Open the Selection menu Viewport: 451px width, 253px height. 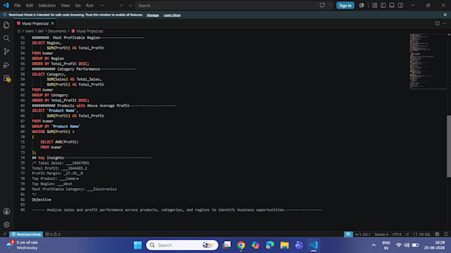pyautogui.click(x=47, y=5)
